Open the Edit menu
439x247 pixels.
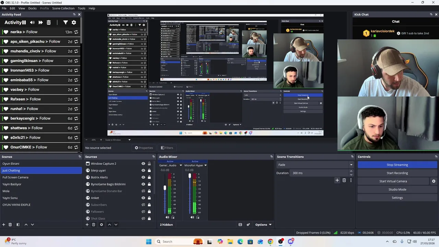tap(12, 8)
